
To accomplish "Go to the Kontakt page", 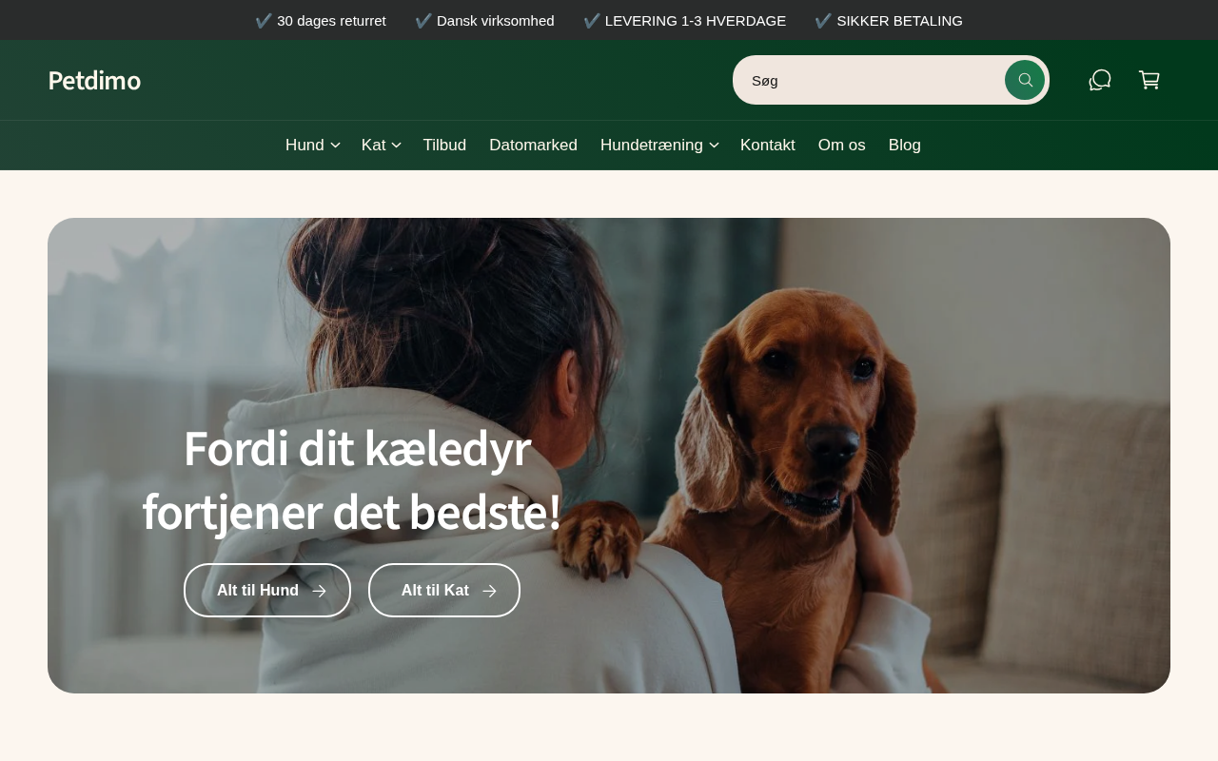I will pos(768,146).
